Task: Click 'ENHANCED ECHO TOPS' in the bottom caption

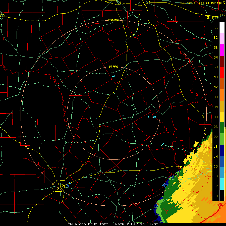Action: [88, 224]
